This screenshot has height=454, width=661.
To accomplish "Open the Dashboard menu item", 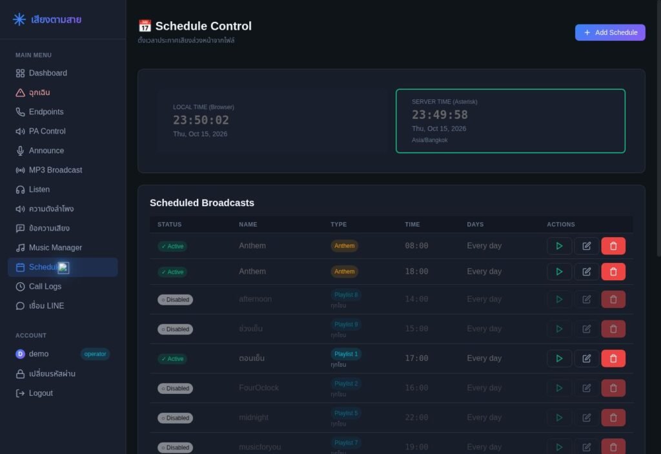I will (63, 73).
